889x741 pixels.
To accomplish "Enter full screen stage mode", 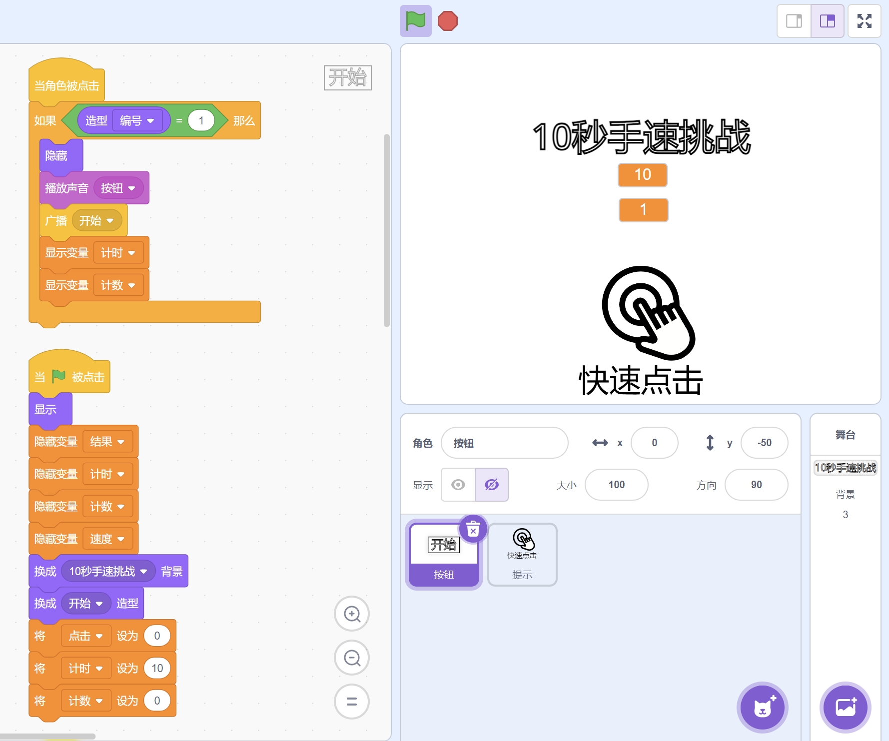I will [x=864, y=21].
